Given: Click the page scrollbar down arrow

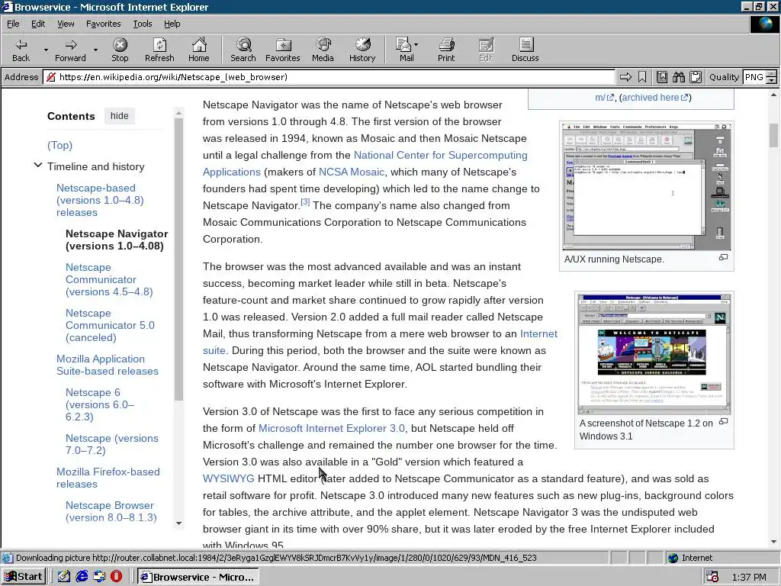Looking at the screenshot, I should tap(773, 542).
